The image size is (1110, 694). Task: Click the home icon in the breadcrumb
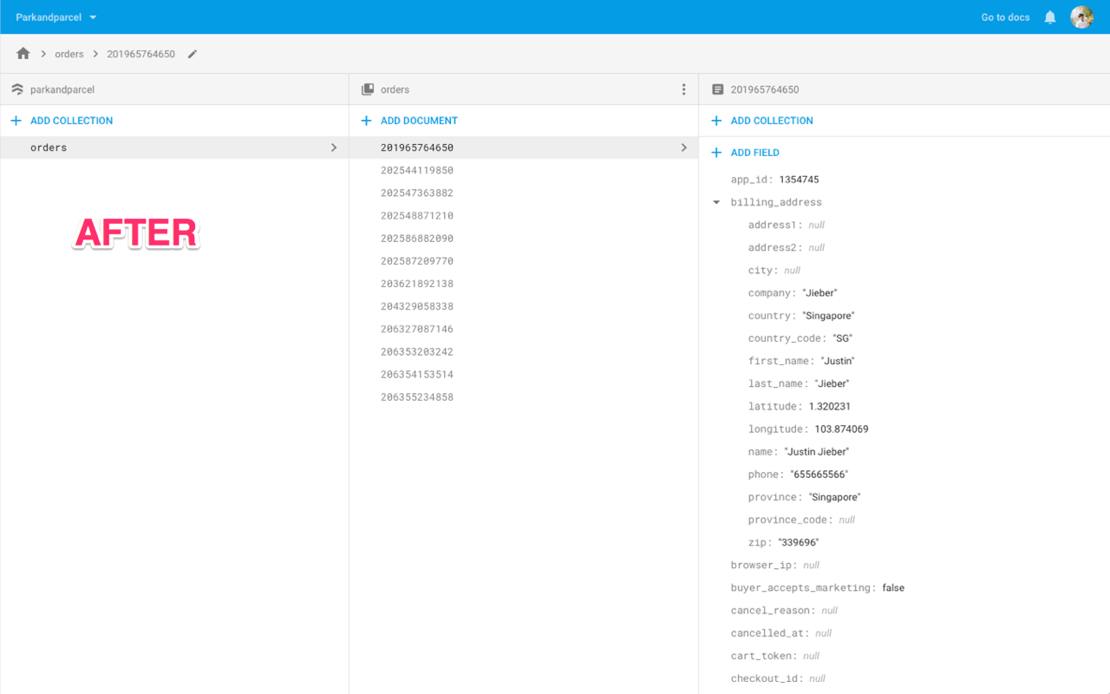[23, 53]
